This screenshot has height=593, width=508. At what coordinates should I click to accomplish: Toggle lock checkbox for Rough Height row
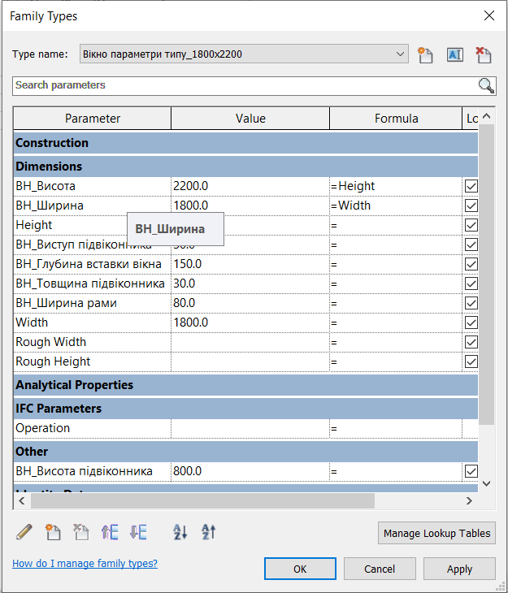click(x=471, y=361)
